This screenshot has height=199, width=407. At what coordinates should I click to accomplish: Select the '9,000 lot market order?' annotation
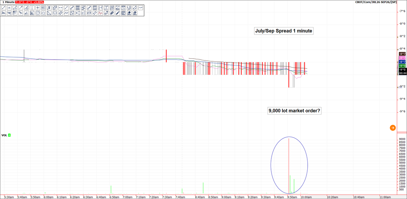click(x=294, y=111)
